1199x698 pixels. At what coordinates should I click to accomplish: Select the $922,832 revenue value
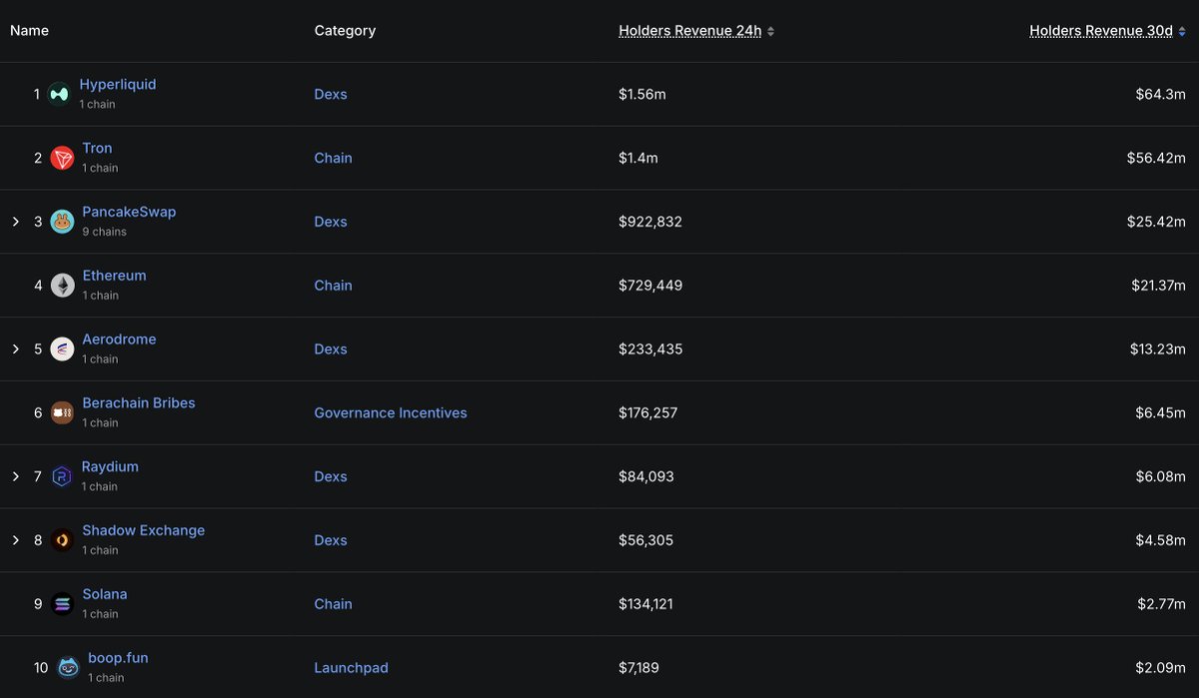[650, 222]
